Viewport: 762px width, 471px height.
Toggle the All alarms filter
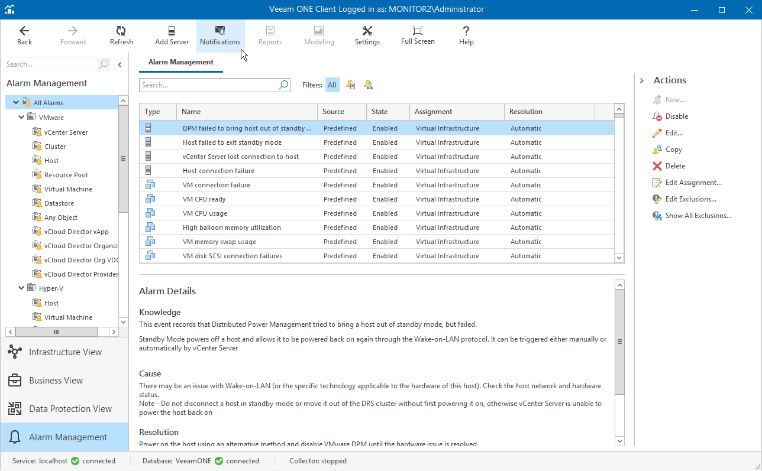332,85
